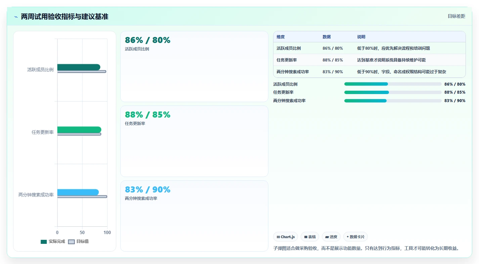Image resolution: width=479 pixels, height=264 pixels.
Task: Click the 活跃成员比例 progress bar
Action: 393,84
